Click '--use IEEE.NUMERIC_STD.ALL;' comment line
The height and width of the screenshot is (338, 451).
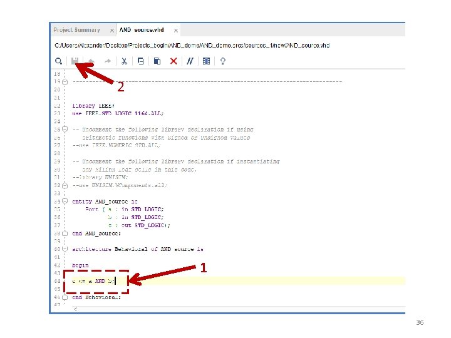pos(117,145)
